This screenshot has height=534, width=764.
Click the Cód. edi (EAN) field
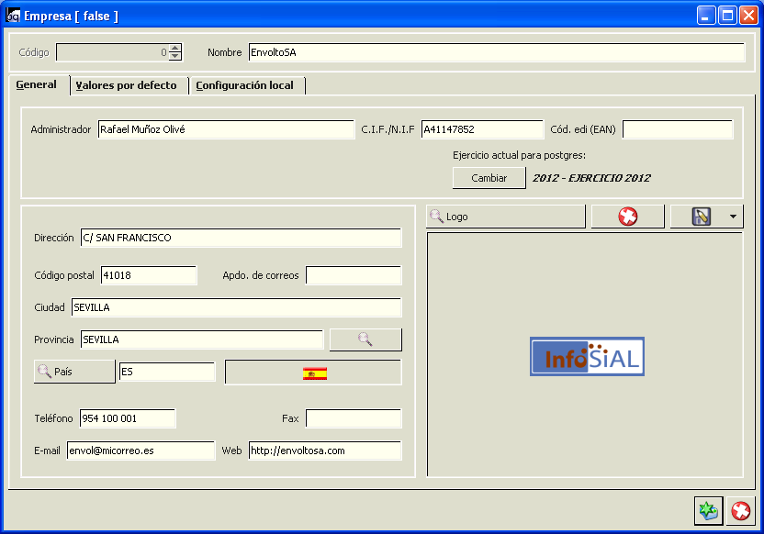click(x=678, y=129)
